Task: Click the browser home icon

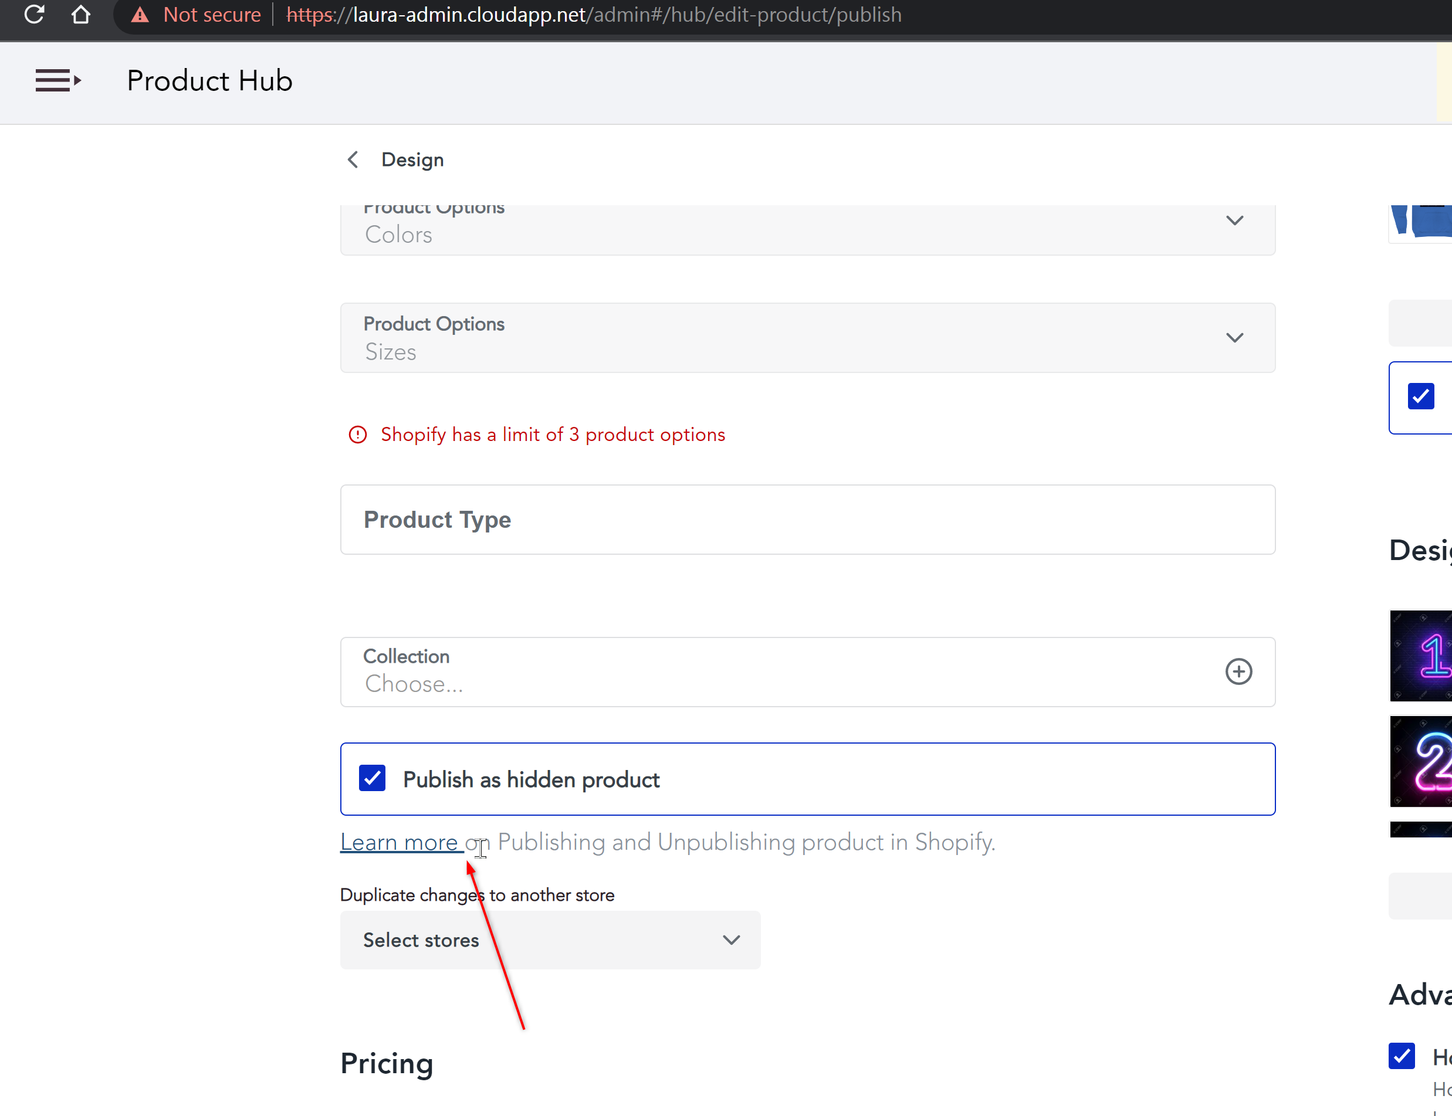Action: click(x=80, y=14)
